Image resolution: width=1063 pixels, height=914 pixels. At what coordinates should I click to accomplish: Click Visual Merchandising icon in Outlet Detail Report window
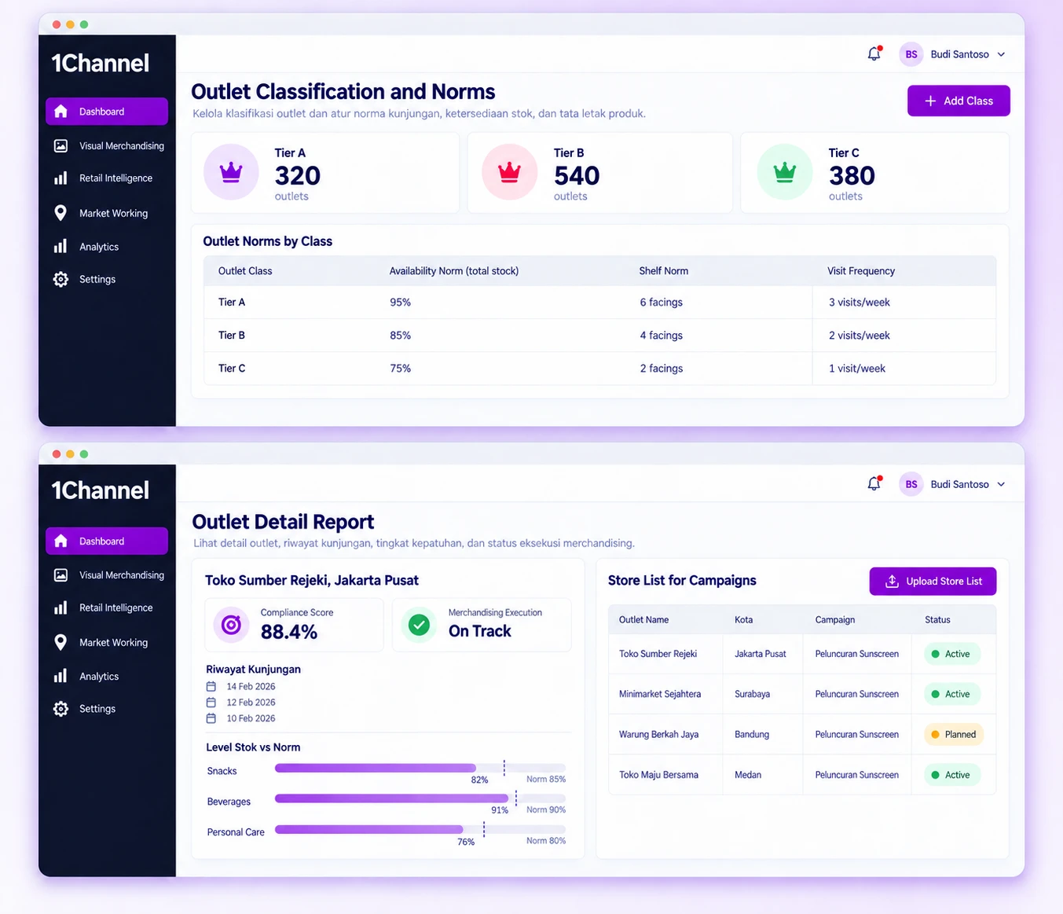[60, 574]
